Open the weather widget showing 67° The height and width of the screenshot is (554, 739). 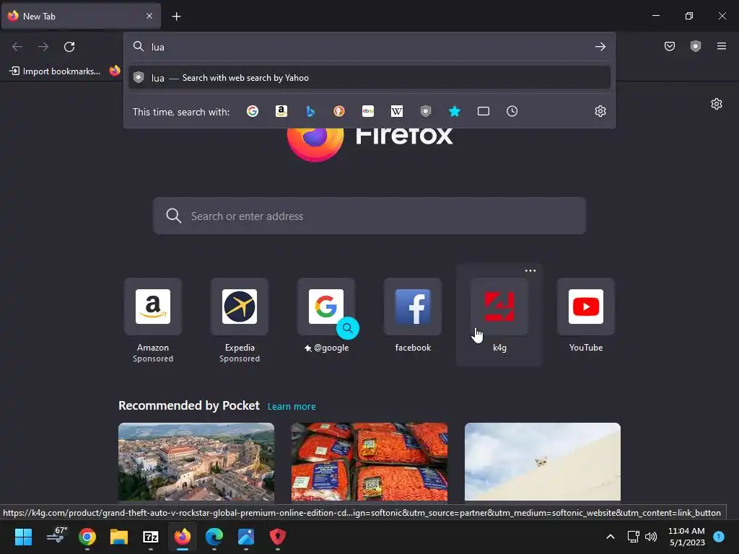click(x=56, y=536)
